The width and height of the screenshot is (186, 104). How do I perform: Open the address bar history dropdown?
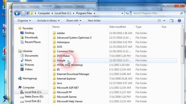click(x=122, y=13)
